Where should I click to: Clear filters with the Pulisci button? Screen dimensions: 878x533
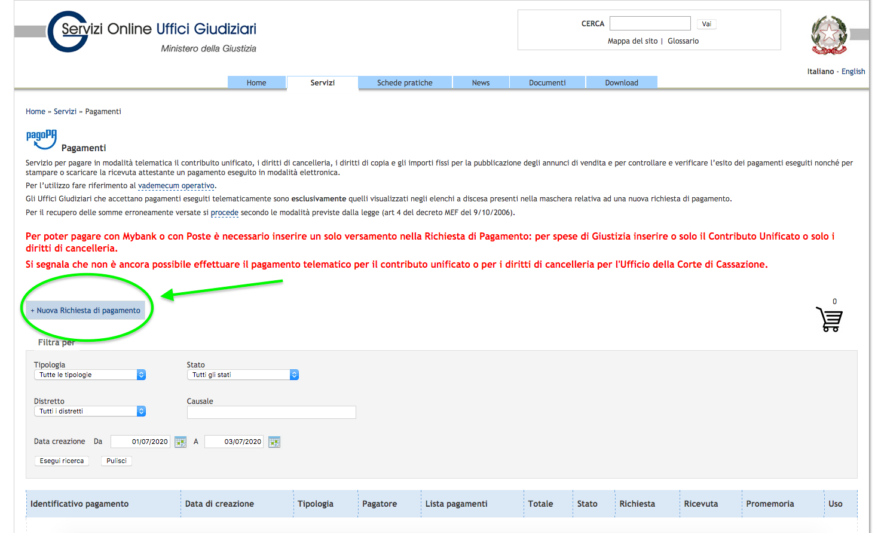coord(117,461)
